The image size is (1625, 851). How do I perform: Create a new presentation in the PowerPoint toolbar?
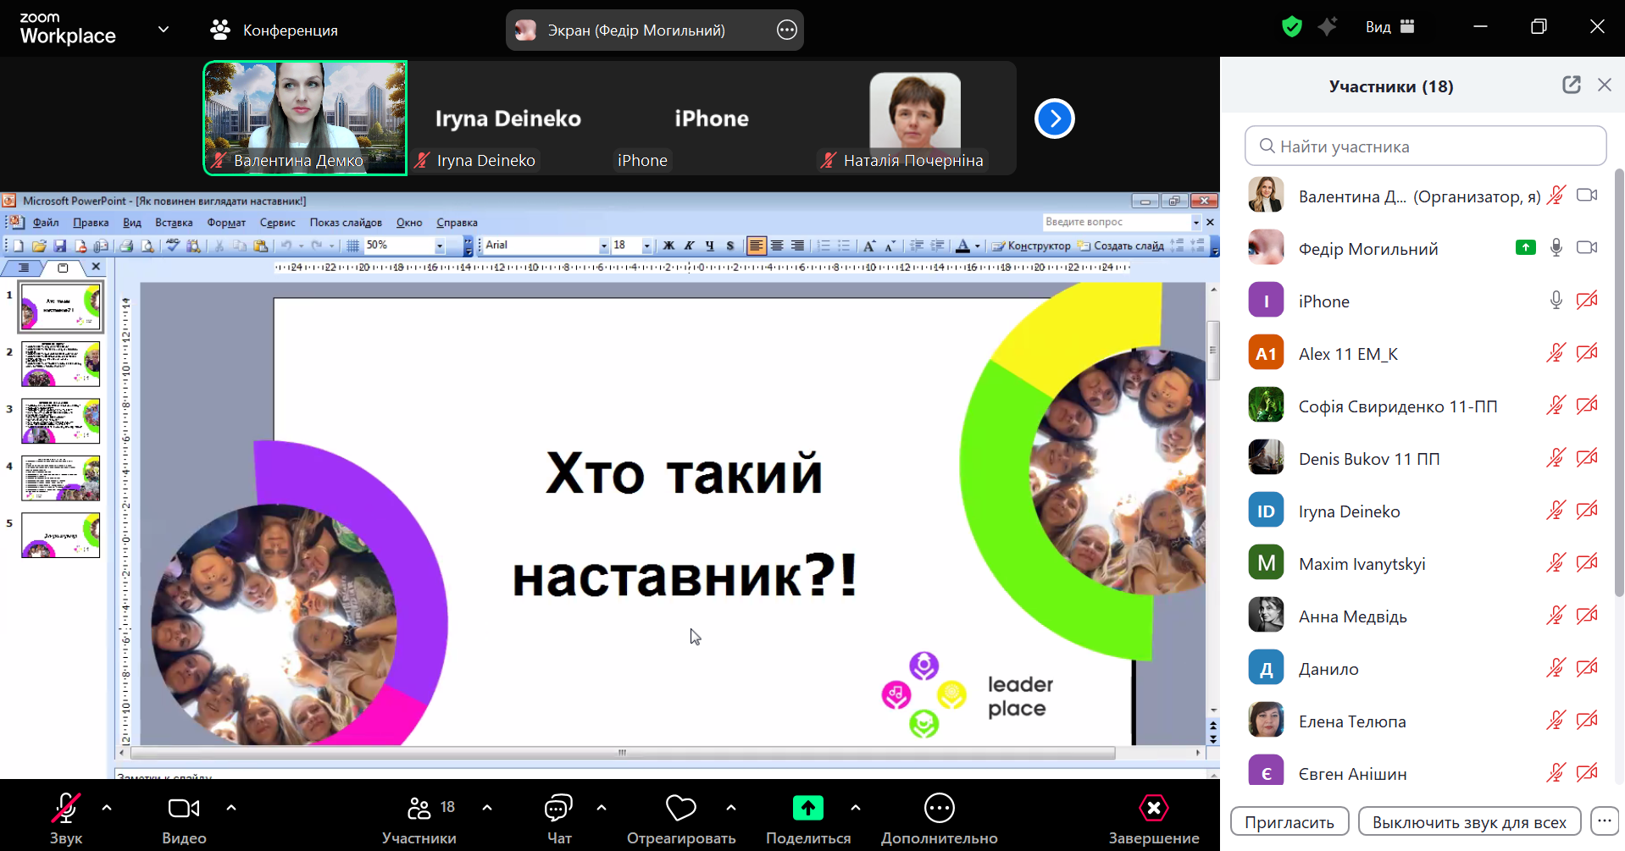coord(19,246)
